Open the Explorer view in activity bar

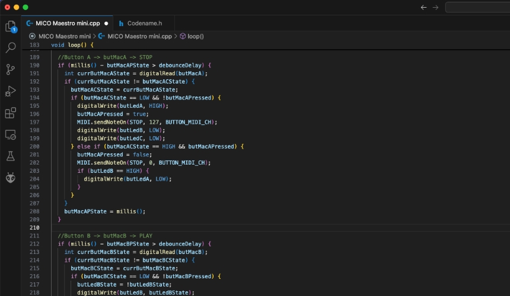11,26
